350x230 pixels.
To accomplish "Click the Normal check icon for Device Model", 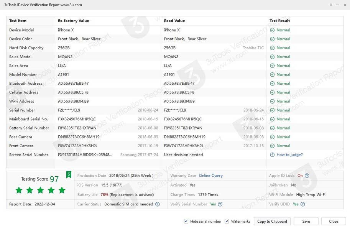I will (x=272, y=30).
